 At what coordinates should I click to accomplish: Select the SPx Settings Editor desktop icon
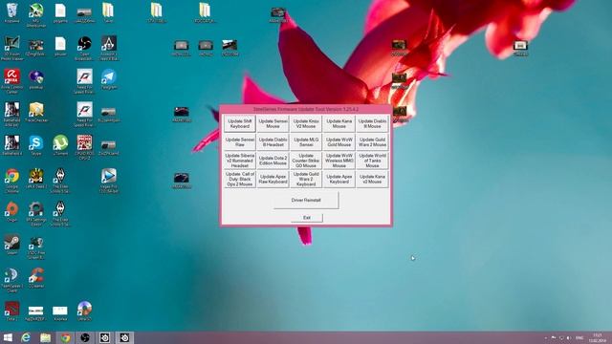coord(36,214)
